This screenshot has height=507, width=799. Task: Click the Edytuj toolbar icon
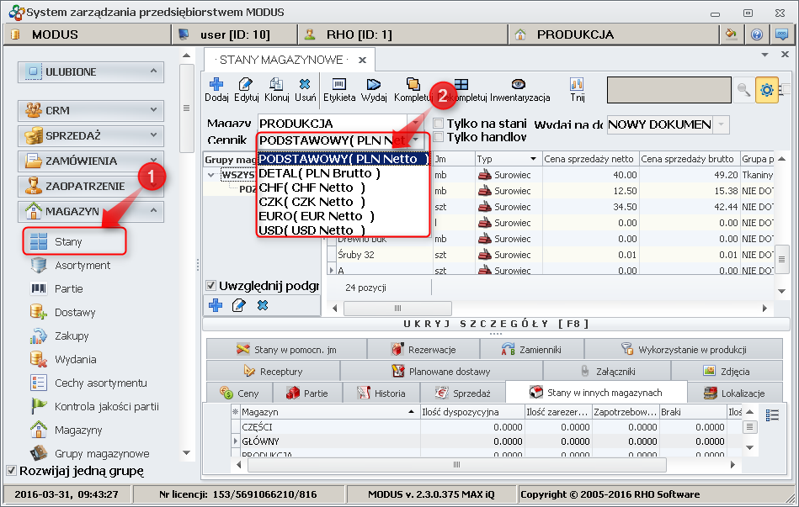(246, 85)
